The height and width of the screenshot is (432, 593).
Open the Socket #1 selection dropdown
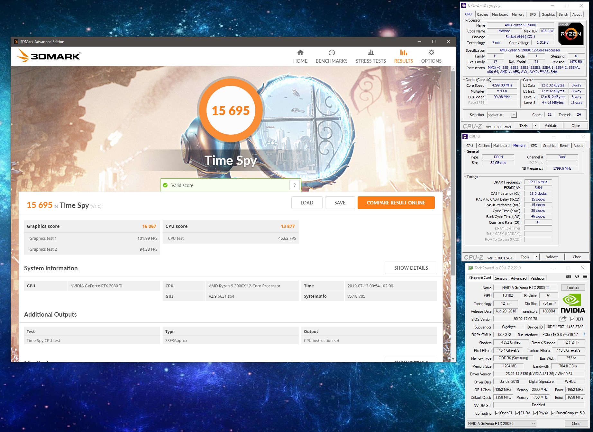click(x=502, y=115)
